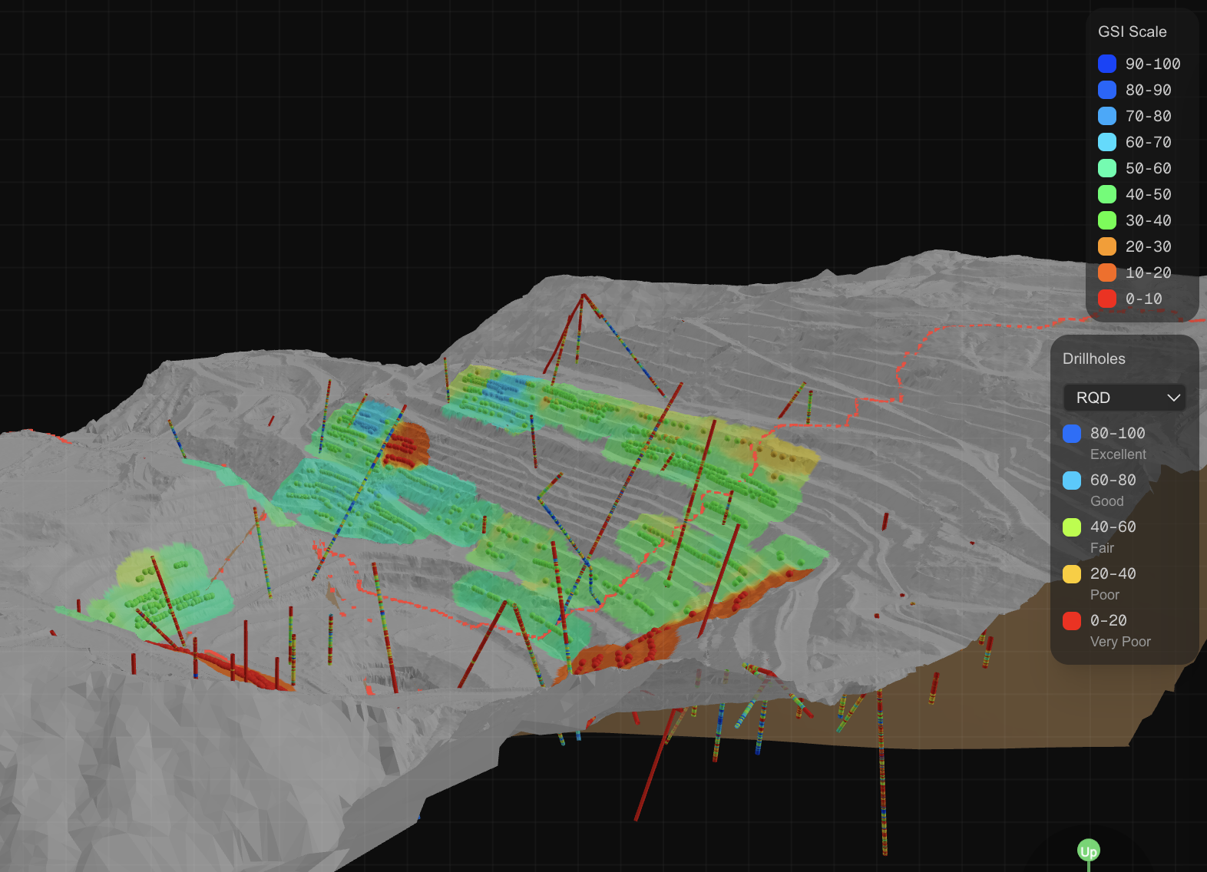Click the 'Fair' RQD rating text
This screenshot has height=872, width=1207.
click(1102, 548)
